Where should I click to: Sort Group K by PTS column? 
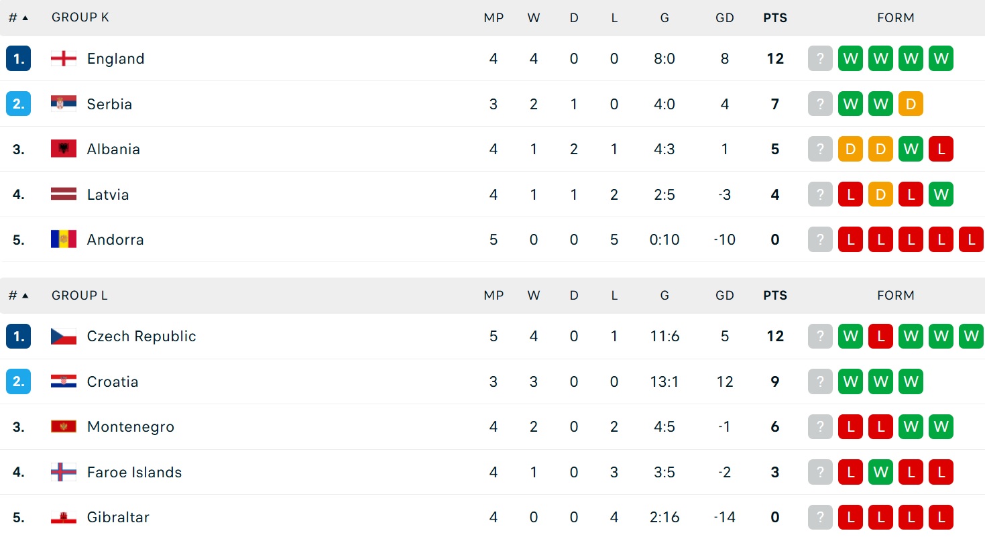[775, 18]
